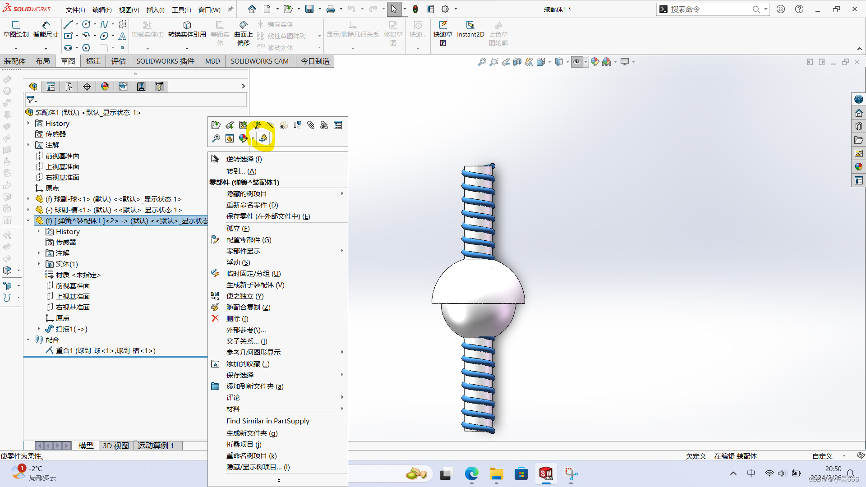The width and height of the screenshot is (866, 487).
Task: Expand the 球副-球<1> component tree node
Action: [28, 199]
